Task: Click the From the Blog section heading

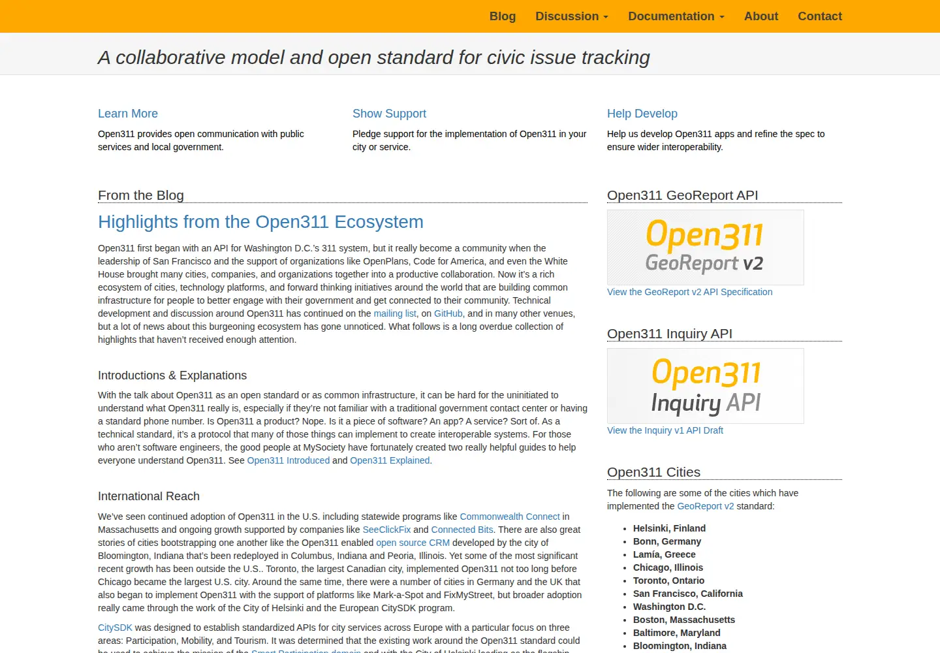Action: tap(141, 195)
